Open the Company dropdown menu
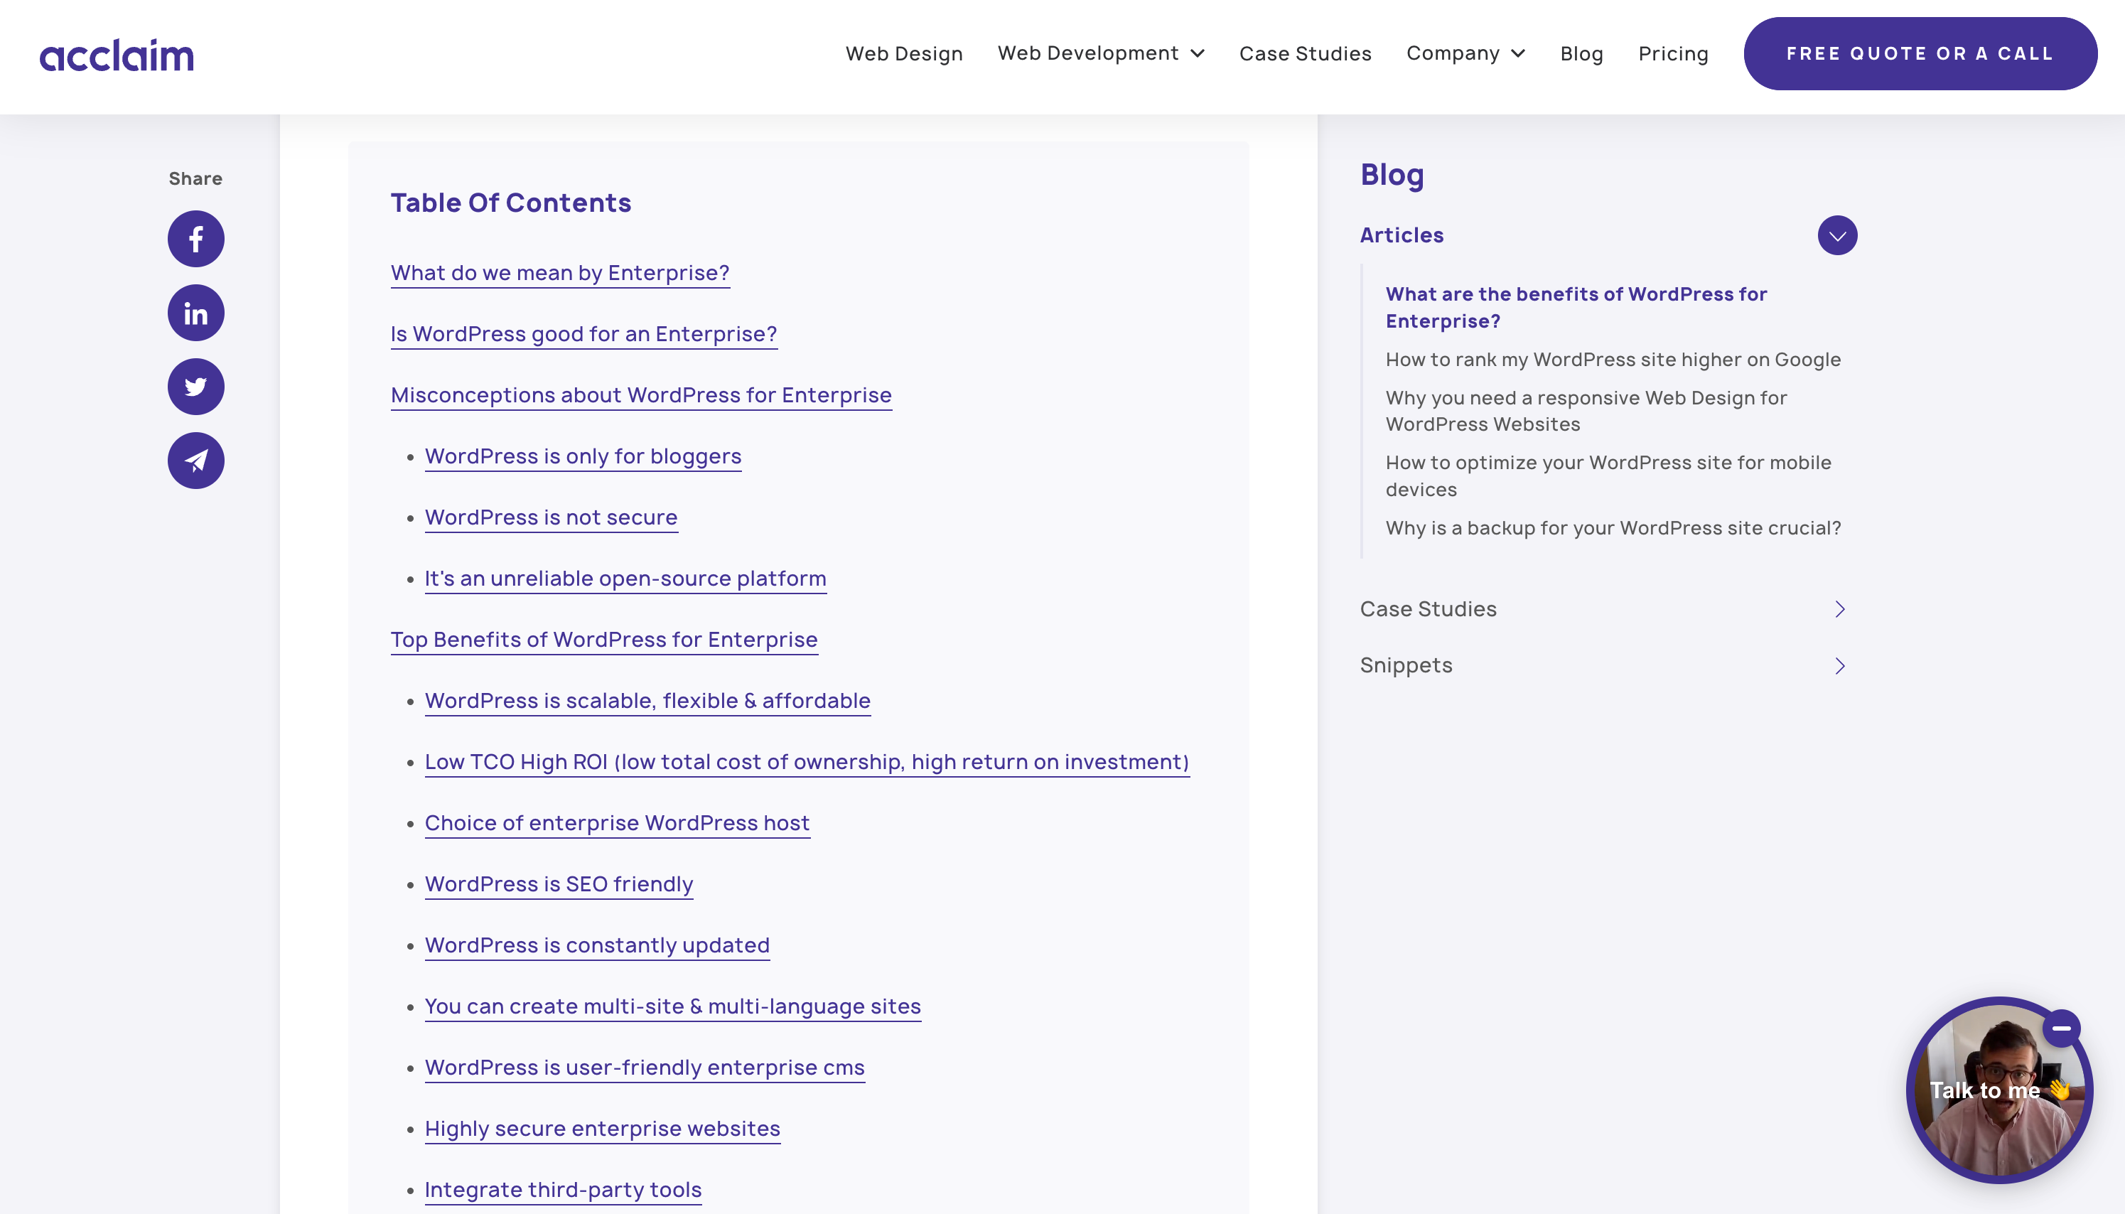This screenshot has width=2125, height=1214. (1465, 53)
